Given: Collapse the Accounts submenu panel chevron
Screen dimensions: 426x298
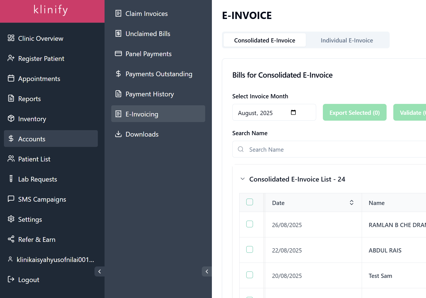Looking at the screenshot, I should [x=207, y=271].
